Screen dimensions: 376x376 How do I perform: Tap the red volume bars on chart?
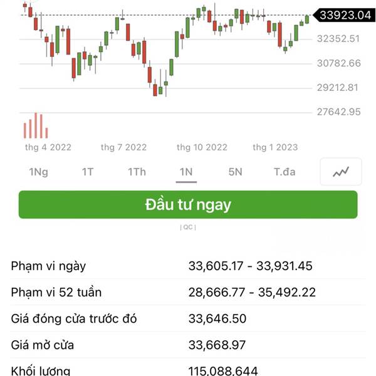coord(36,126)
